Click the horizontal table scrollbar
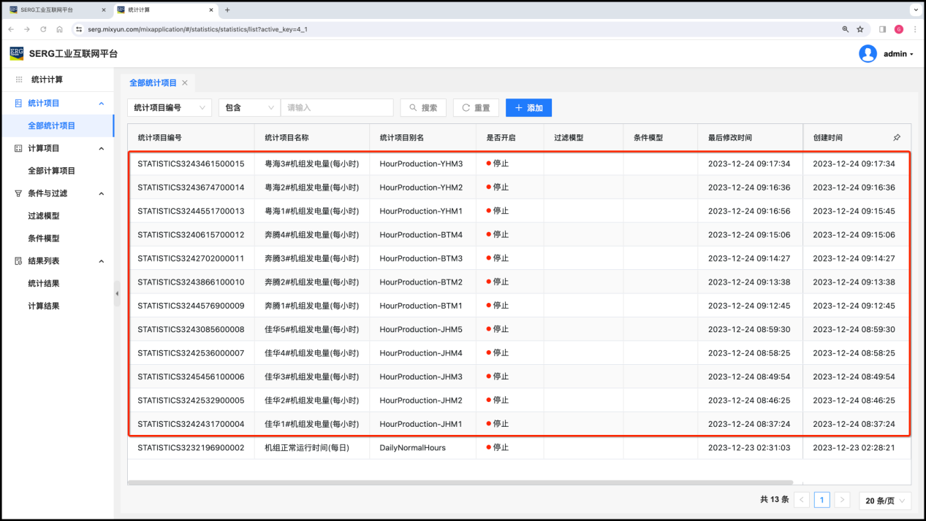The image size is (926, 521). pyautogui.click(x=460, y=482)
